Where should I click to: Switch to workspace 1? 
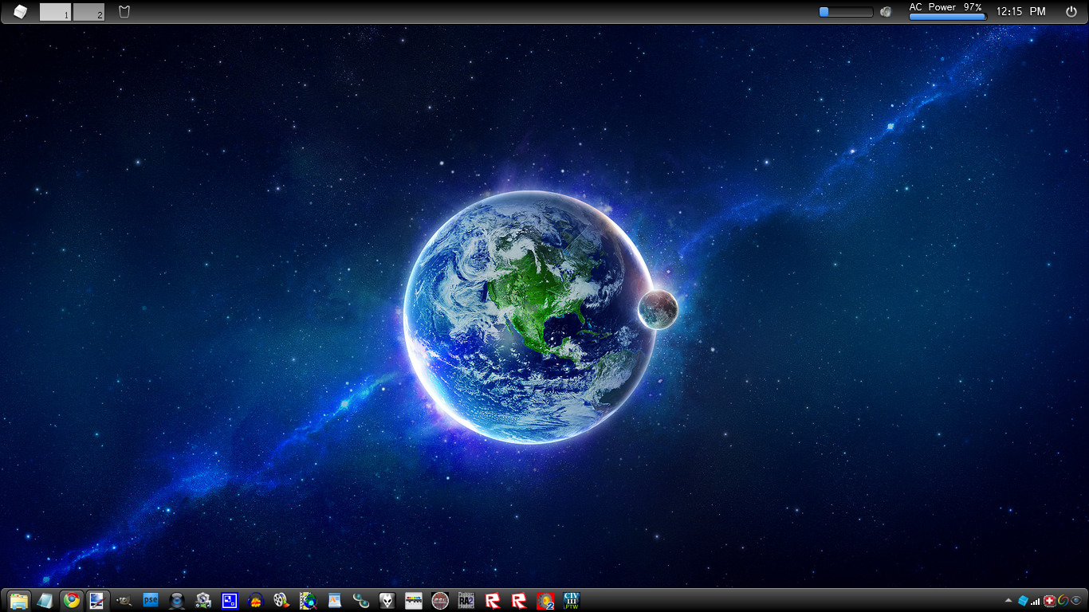(x=56, y=11)
